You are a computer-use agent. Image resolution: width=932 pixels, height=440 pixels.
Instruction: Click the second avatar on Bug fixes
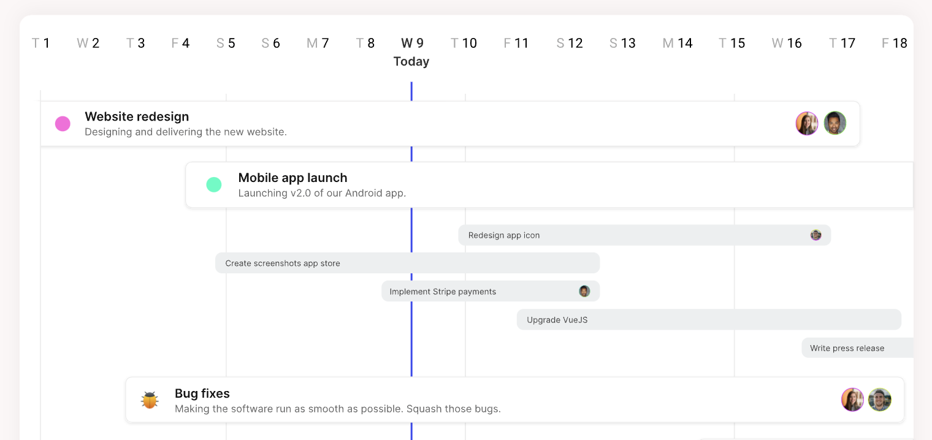880,399
